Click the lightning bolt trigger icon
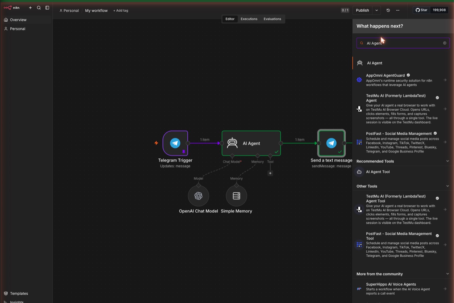454x303 pixels. [x=156, y=143]
